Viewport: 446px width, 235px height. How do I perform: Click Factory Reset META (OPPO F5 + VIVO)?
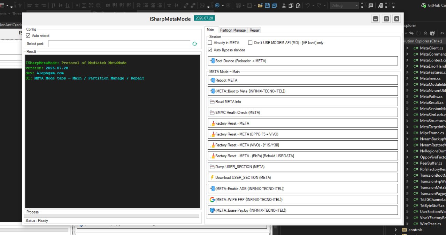(302, 134)
